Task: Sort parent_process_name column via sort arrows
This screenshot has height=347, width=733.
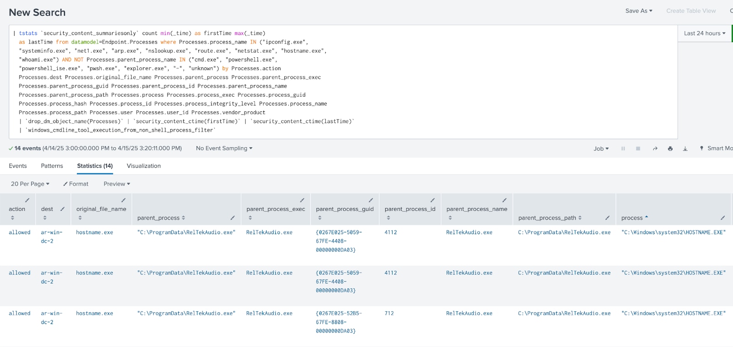Action: click(450, 218)
